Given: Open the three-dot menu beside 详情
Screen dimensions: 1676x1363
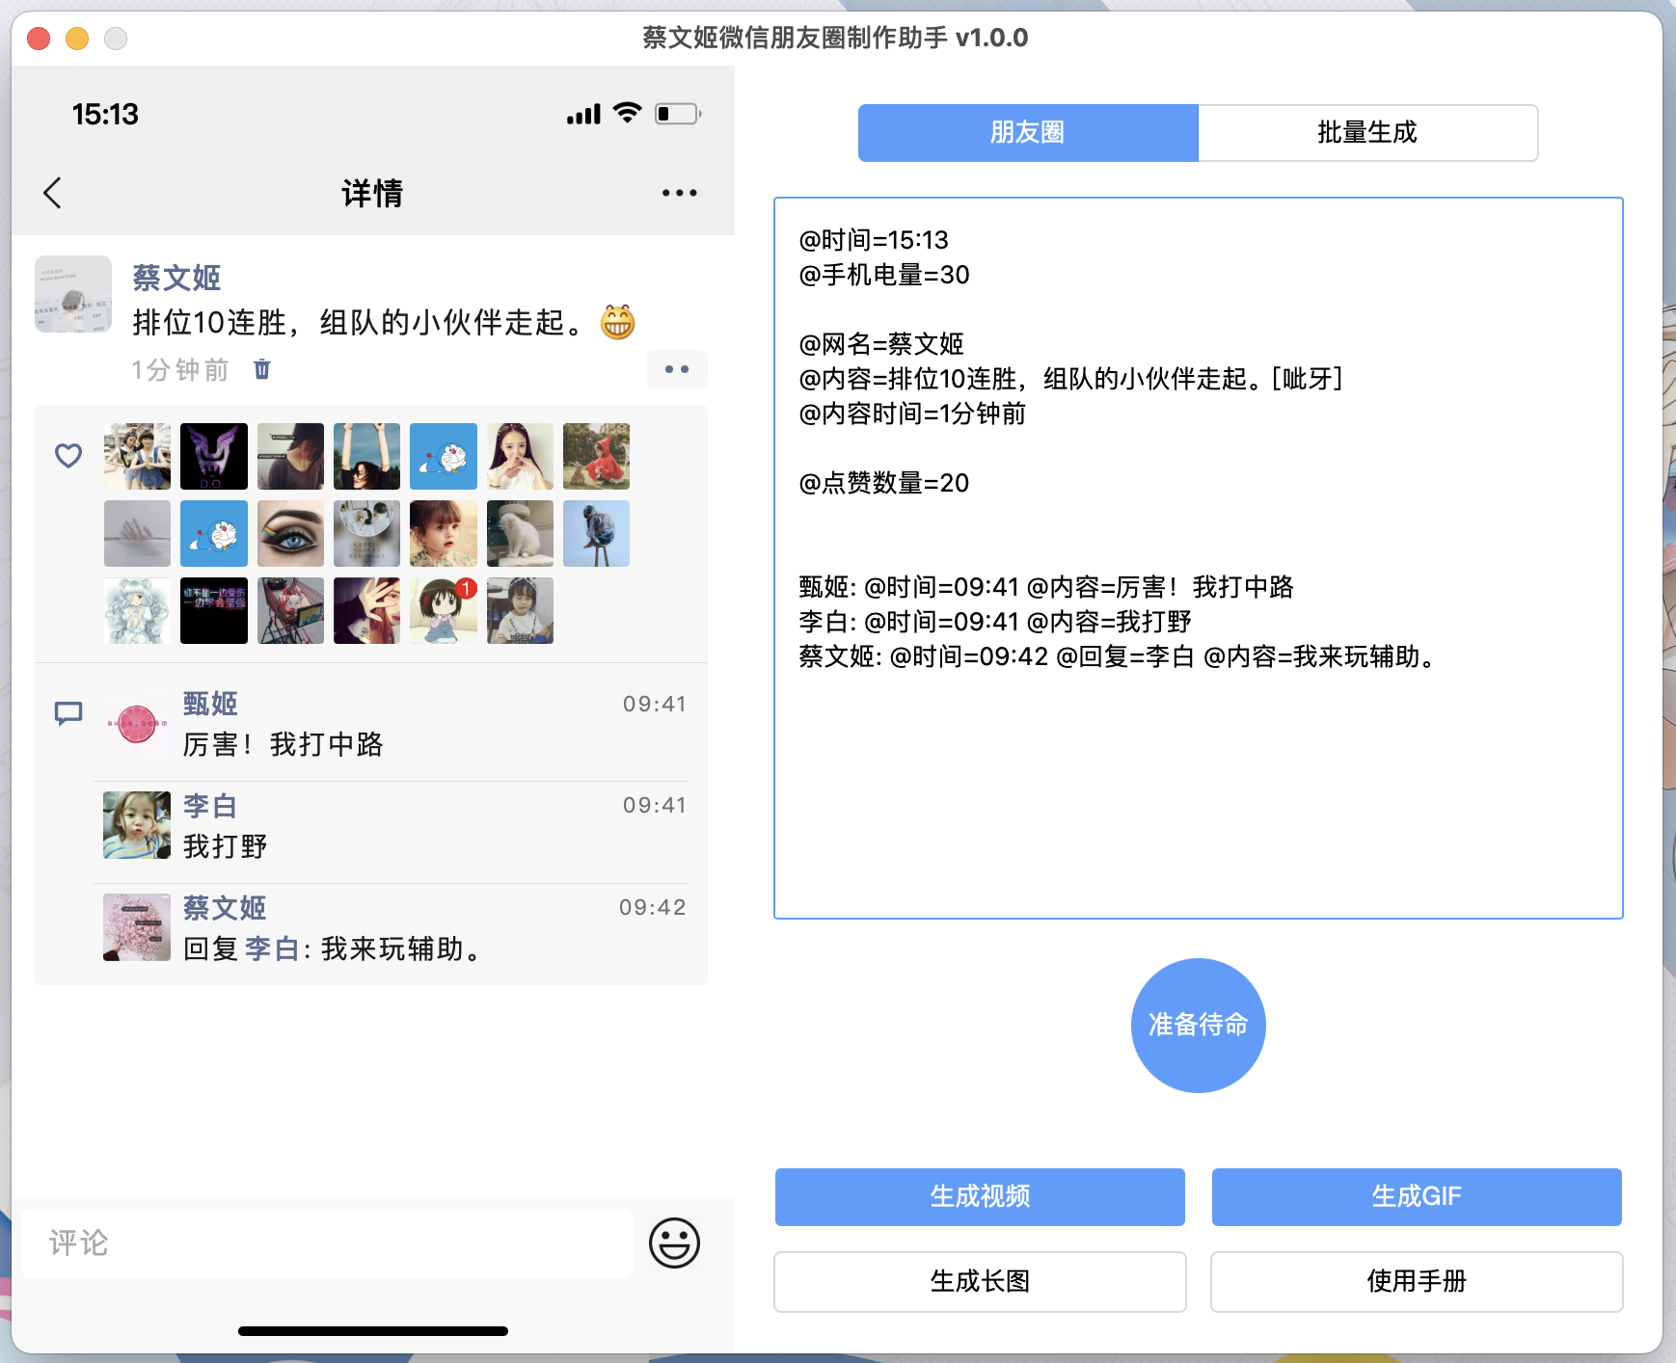Looking at the screenshot, I should 679,193.
